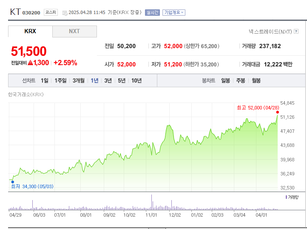
Task: Switch to the 일봉 candle chart
Action: 225,80
